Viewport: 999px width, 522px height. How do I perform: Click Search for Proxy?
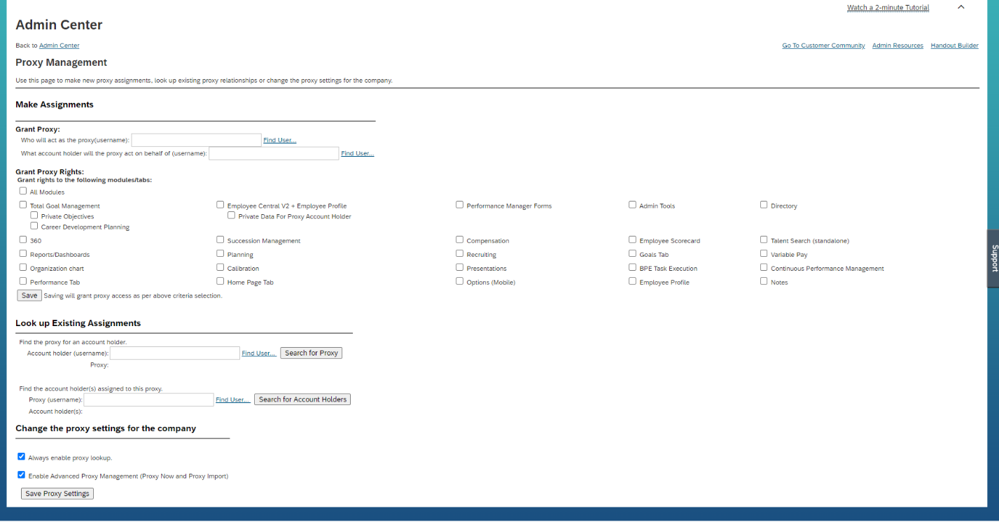click(311, 353)
